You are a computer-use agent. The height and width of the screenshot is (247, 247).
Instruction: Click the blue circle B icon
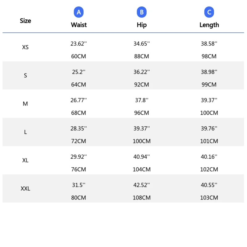[142, 12]
